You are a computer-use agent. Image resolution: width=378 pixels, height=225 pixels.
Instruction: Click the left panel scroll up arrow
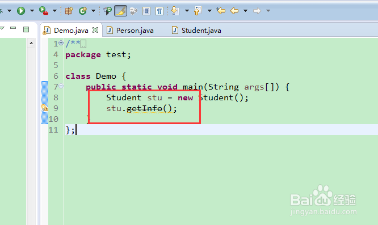[x=31, y=43]
